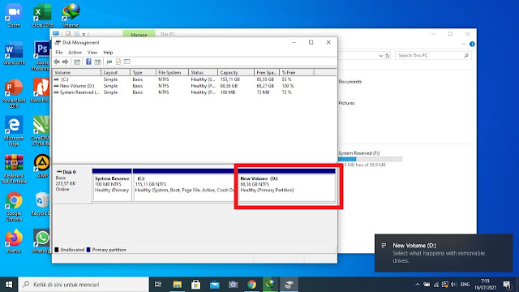
Task: Select (C:) row in volume list
Action: point(195,79)
